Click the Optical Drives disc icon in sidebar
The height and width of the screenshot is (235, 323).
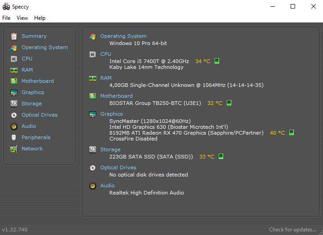(x=14, y=115)
